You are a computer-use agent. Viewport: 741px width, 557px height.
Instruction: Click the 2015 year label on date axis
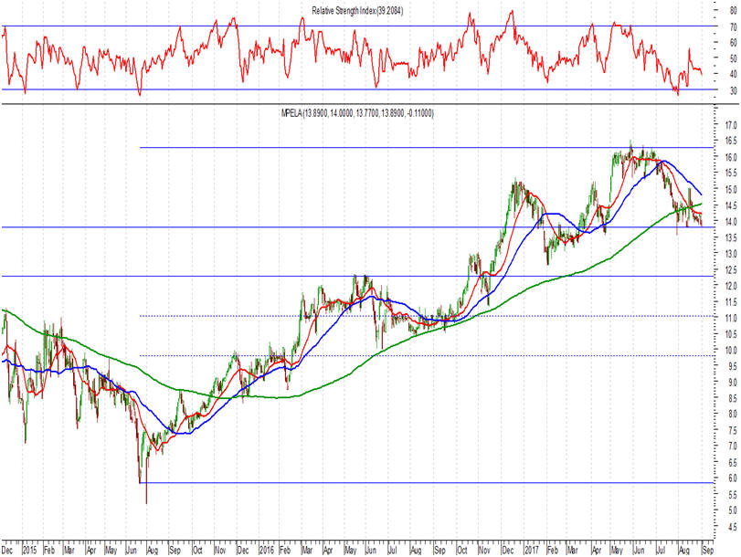pyautogui.click(x=30, y=551)
